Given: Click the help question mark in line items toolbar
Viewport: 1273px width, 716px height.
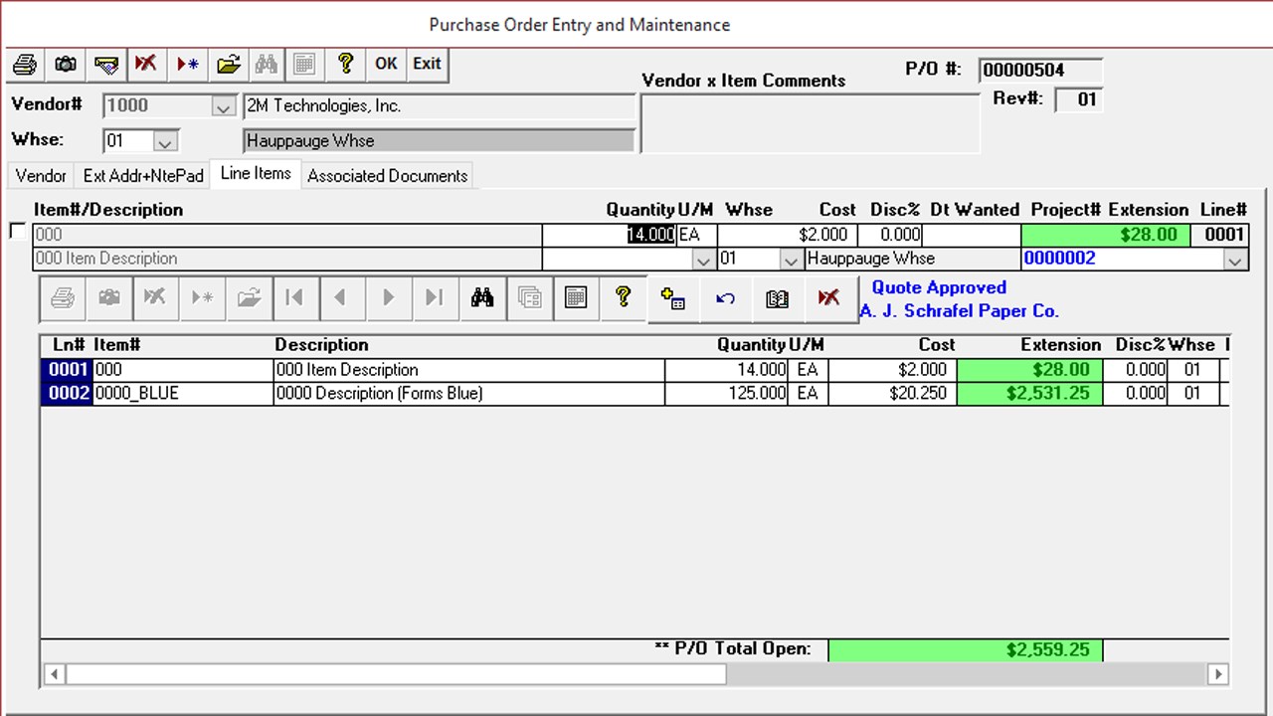Looking at the screenshot, I should [623, 297].
